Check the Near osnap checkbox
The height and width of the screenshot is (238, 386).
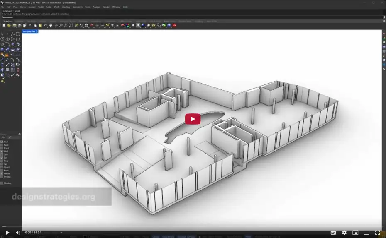[x=2, y=145]
